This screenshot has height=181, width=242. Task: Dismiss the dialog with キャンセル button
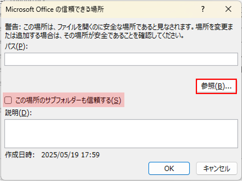tap(216, 168)
